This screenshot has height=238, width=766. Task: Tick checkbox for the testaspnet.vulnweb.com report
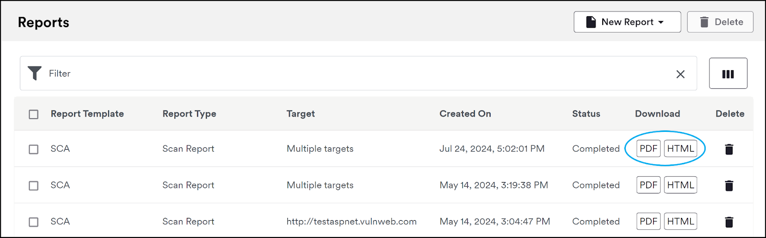[34, 222]
